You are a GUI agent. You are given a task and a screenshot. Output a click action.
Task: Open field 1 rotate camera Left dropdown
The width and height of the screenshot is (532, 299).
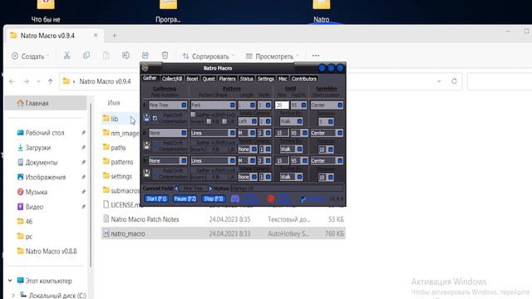pos(248,121)
